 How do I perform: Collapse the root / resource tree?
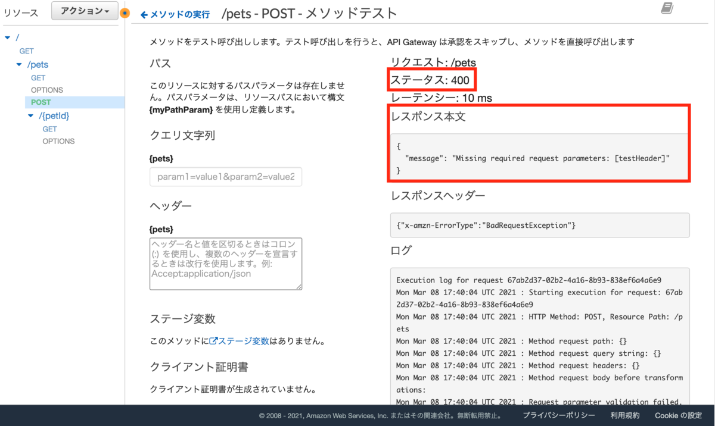7,38
